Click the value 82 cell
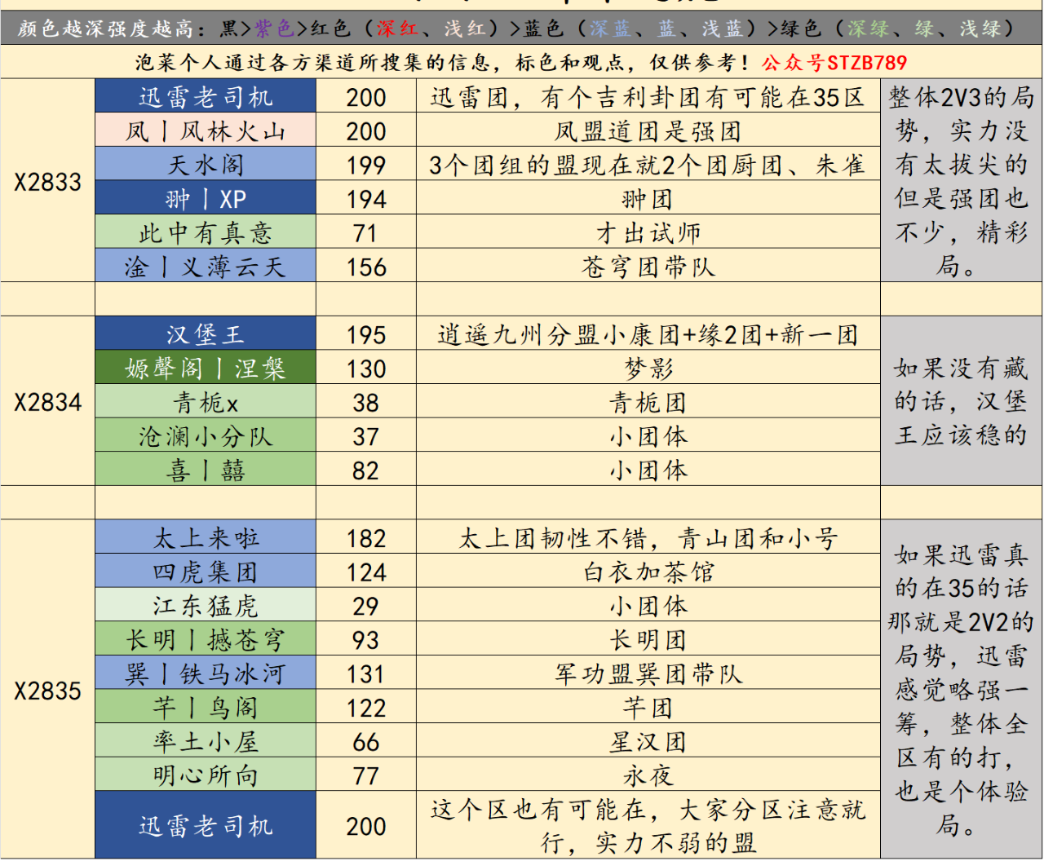The image size is (1044, 861). [366, 470]
